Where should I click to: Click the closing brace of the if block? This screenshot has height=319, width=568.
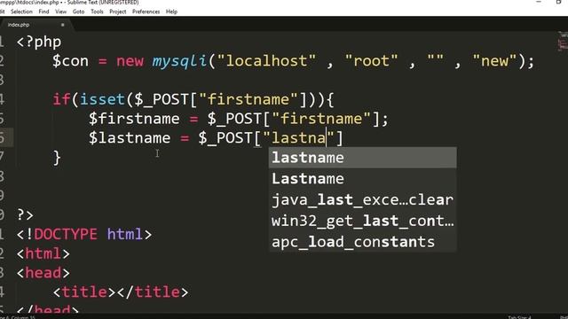click(57, 158)
